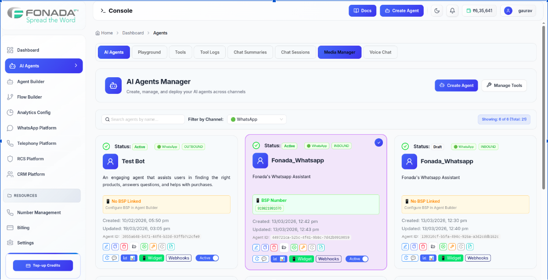Toggle dark mode with the moon icon
This screenshot has width=548, height=280.
point(436,11)
